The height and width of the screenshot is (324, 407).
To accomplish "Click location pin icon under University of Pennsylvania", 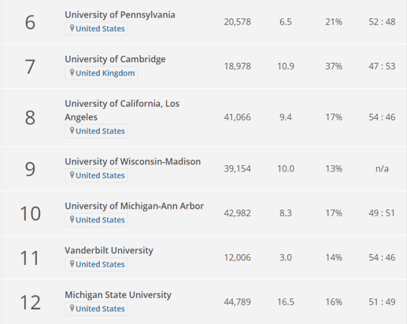I will click(72, 29).
